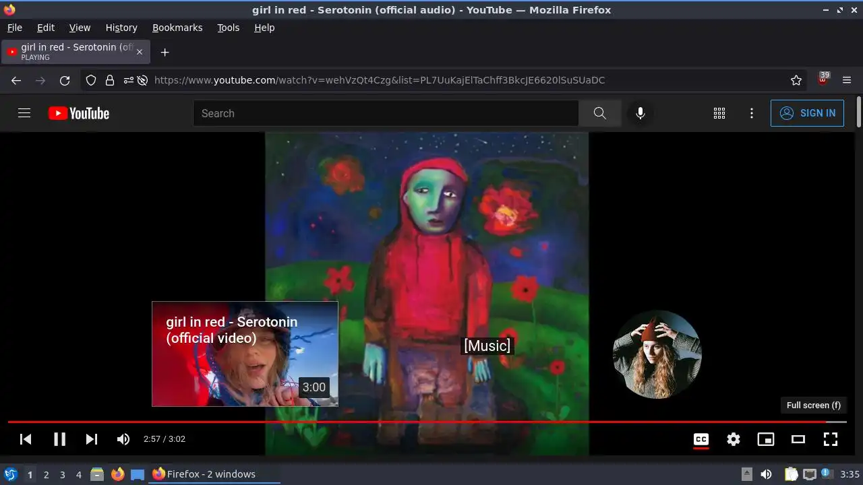The image size is (863, 485).
Task: Go back with browser back arrow
Action: 16,80
